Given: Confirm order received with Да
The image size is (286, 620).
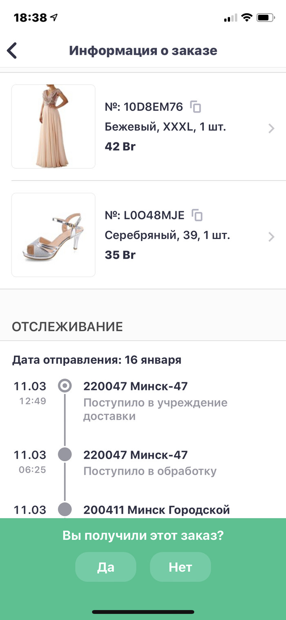Looking at the screenshot, I should coord(105,567).
